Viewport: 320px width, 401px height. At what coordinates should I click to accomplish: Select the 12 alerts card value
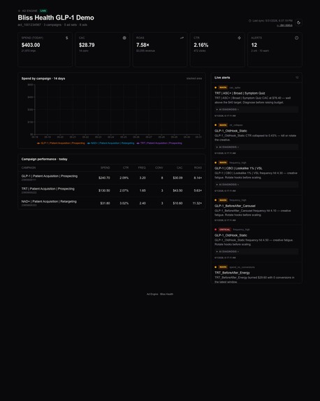[x=254, y=45]
